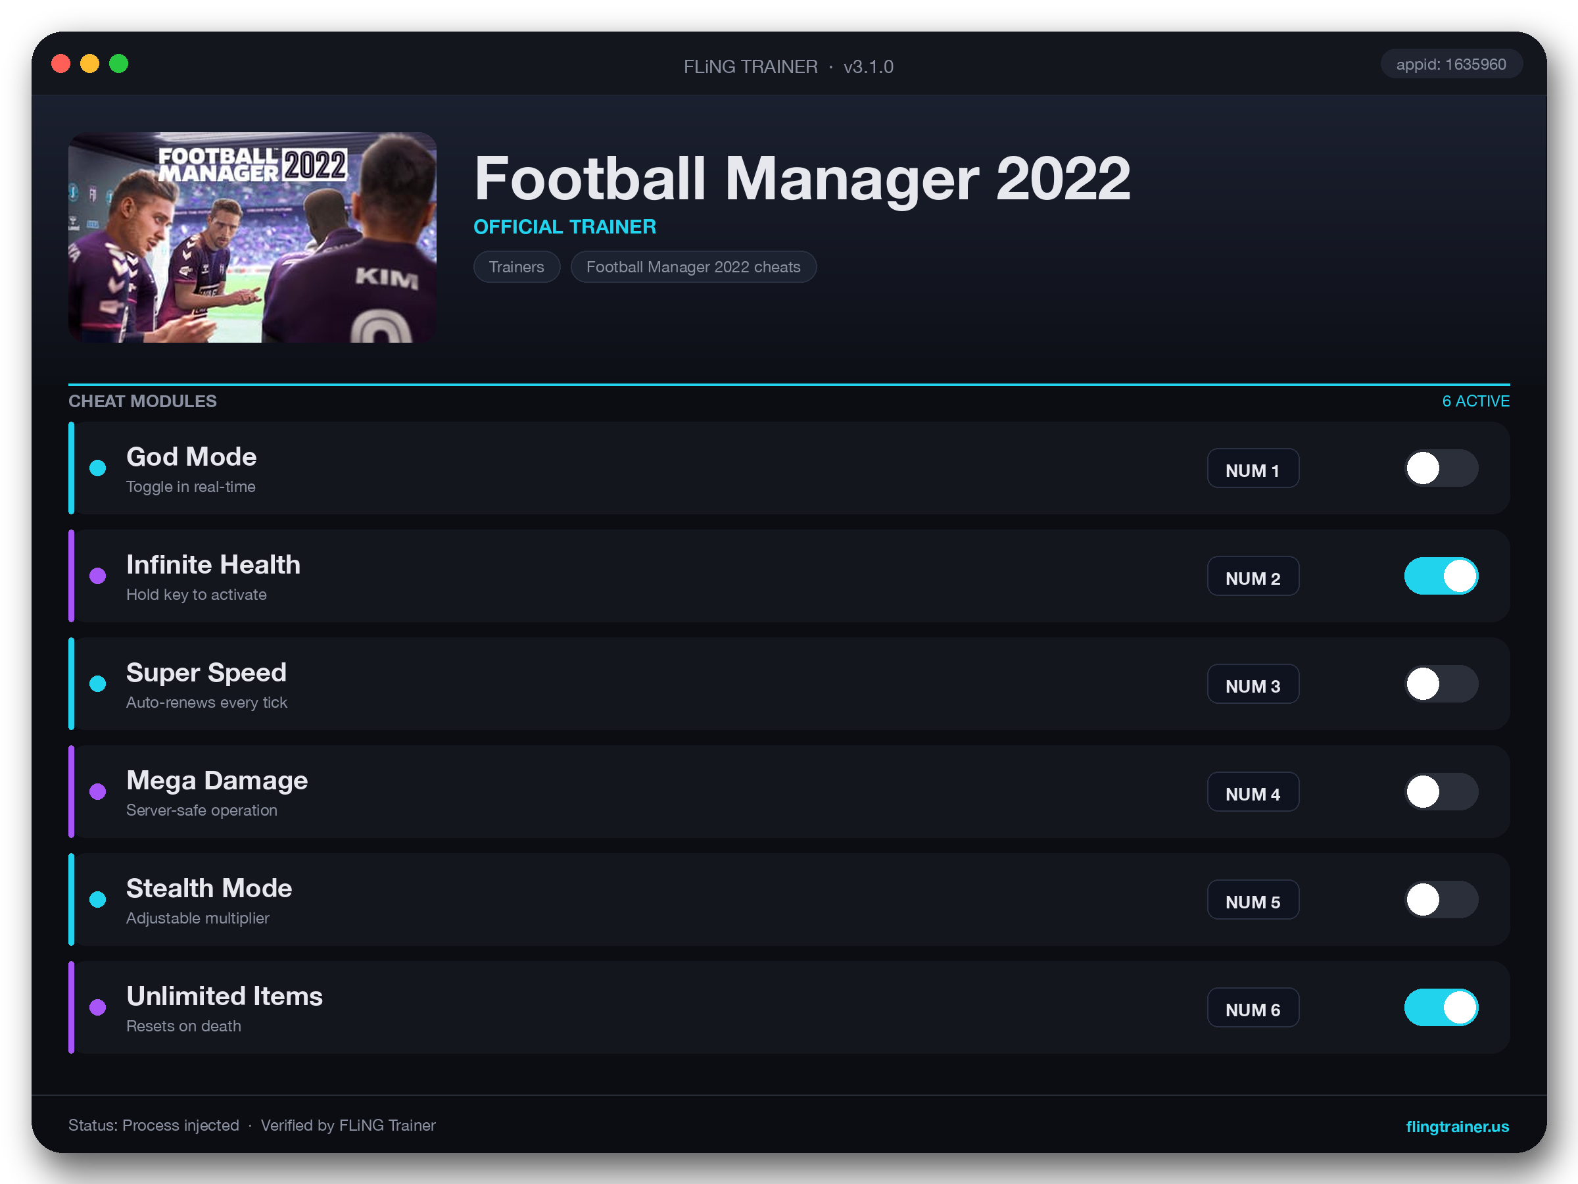The height and width of the screenshot is (1184, 1578).
Task: Click 'Status: Process injected' text
Action: [153, 1125]
